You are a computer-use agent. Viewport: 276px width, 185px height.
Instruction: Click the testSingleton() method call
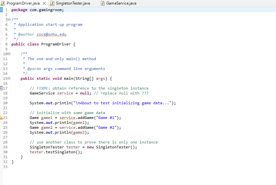[x=63, y=152]
